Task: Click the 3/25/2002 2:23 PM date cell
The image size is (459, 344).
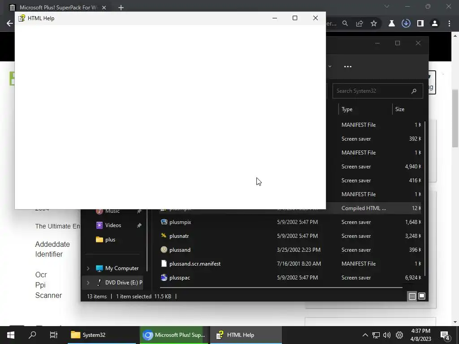Action: point(299,250)
